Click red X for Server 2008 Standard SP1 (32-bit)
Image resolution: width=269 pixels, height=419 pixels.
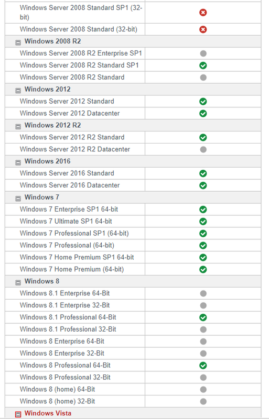[203, 13]
